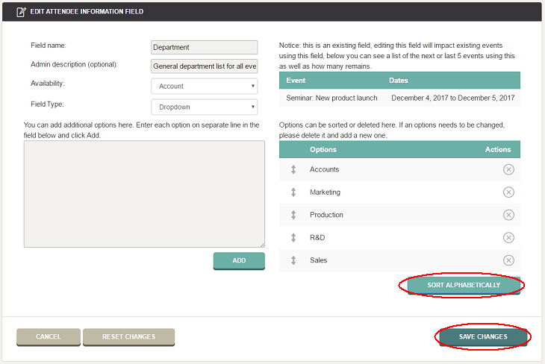Click the Production option label

[x=326, y=215]
